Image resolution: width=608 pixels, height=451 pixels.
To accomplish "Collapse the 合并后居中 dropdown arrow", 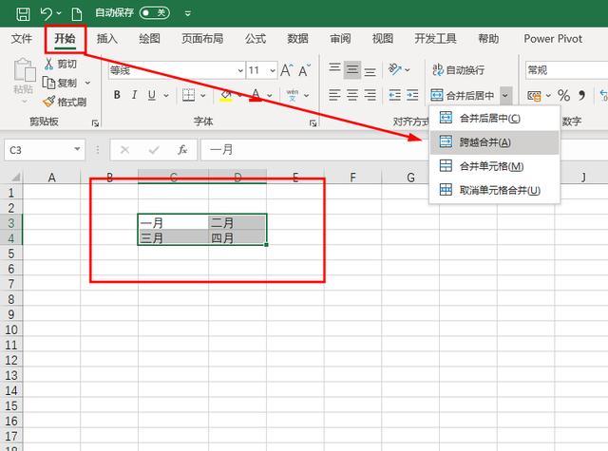I will point(505,95).
